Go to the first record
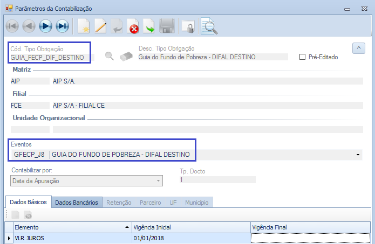This screenshot has height=244, width=375. 12,26
